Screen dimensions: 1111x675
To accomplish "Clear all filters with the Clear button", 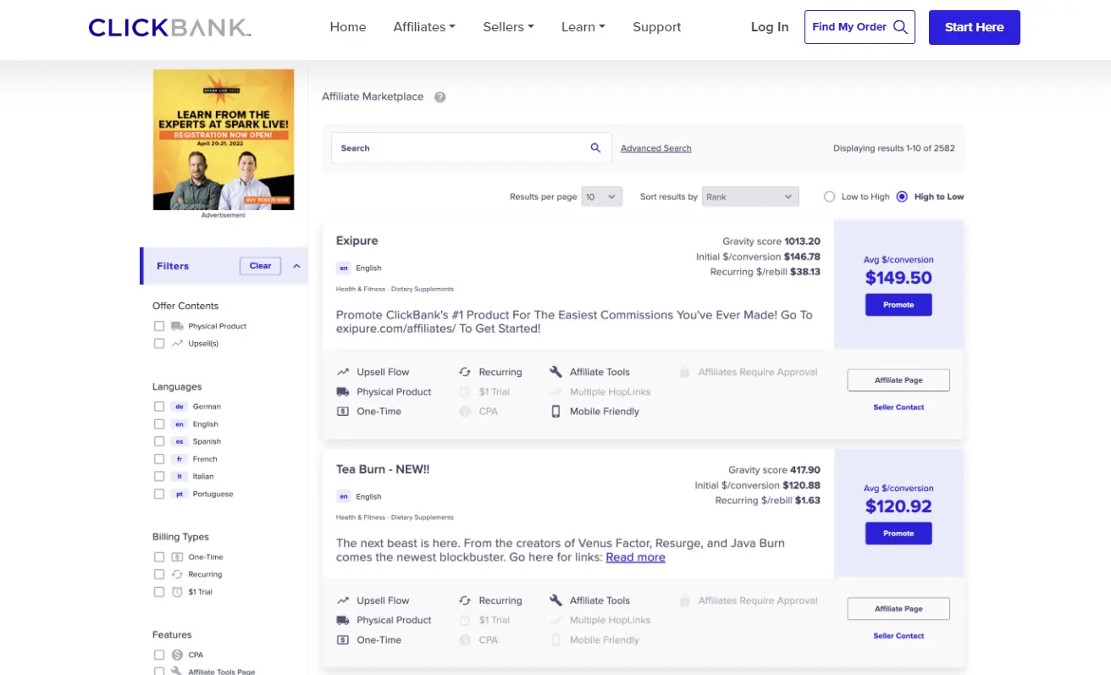I will click(260, 266).
